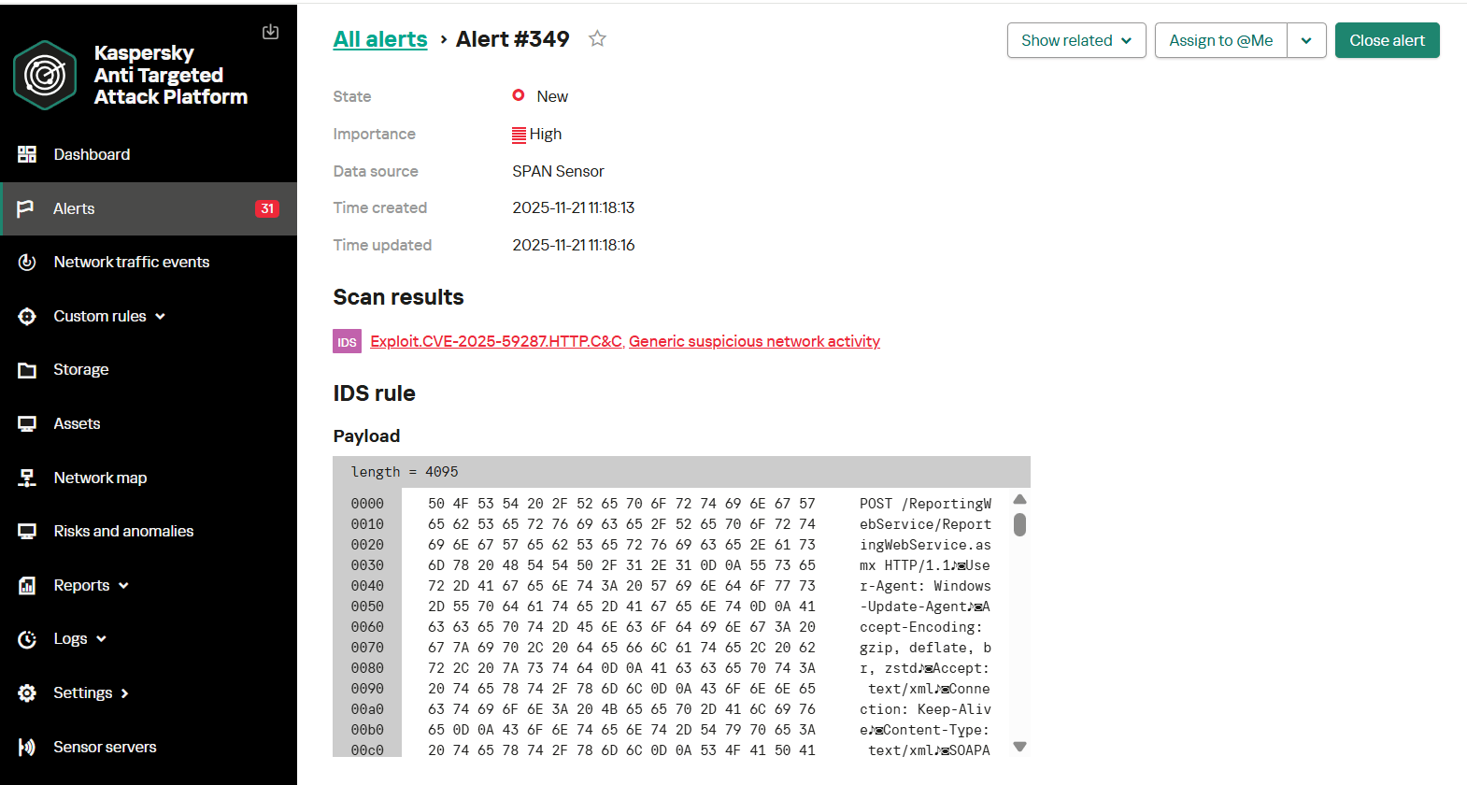Click the Sensor servers icon
Image resolution: width=1467 pixels, height=785 pixels.
click(27, 747)
